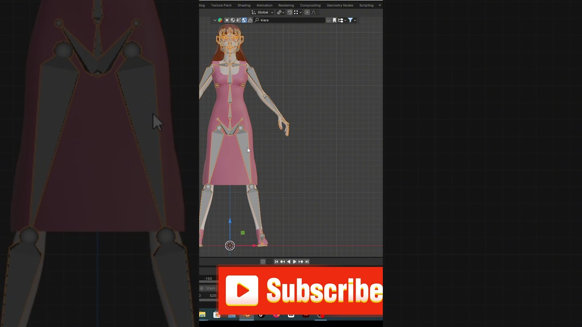This screenshot has width=582, height=327.
Task: Switch to the Geometry Nodes workspace tab
Action: 340,5
